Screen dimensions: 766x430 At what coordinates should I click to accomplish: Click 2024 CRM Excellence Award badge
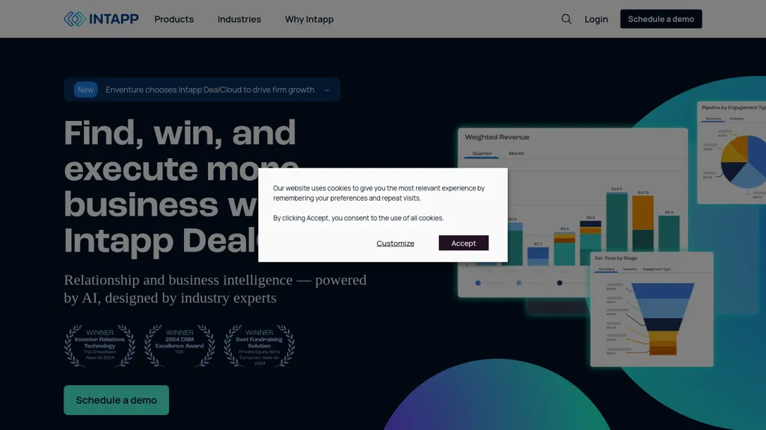[x=180, y=345]
